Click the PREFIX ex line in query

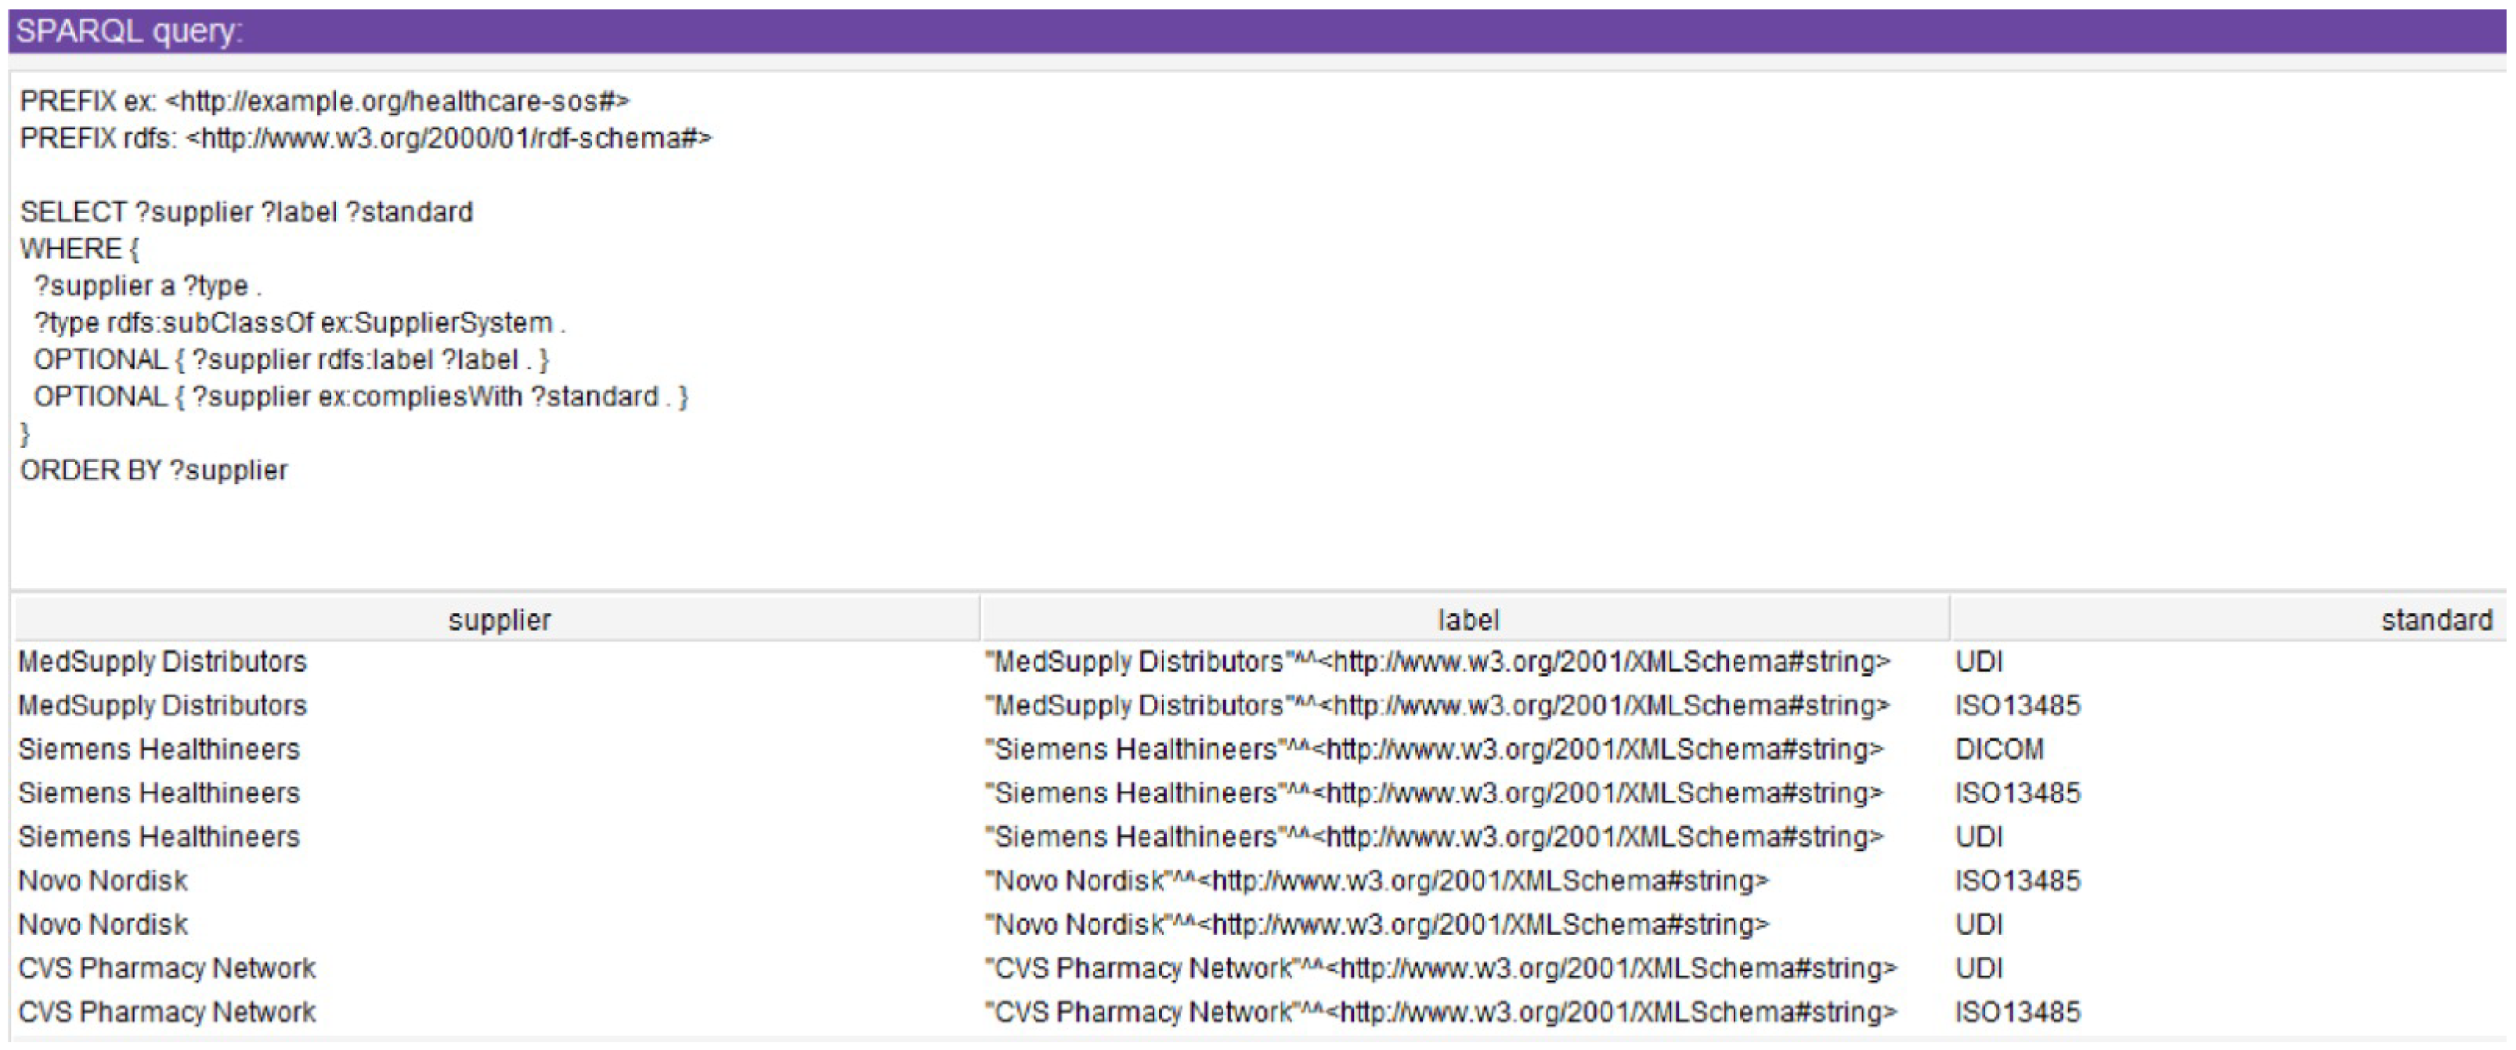point(324,100)
